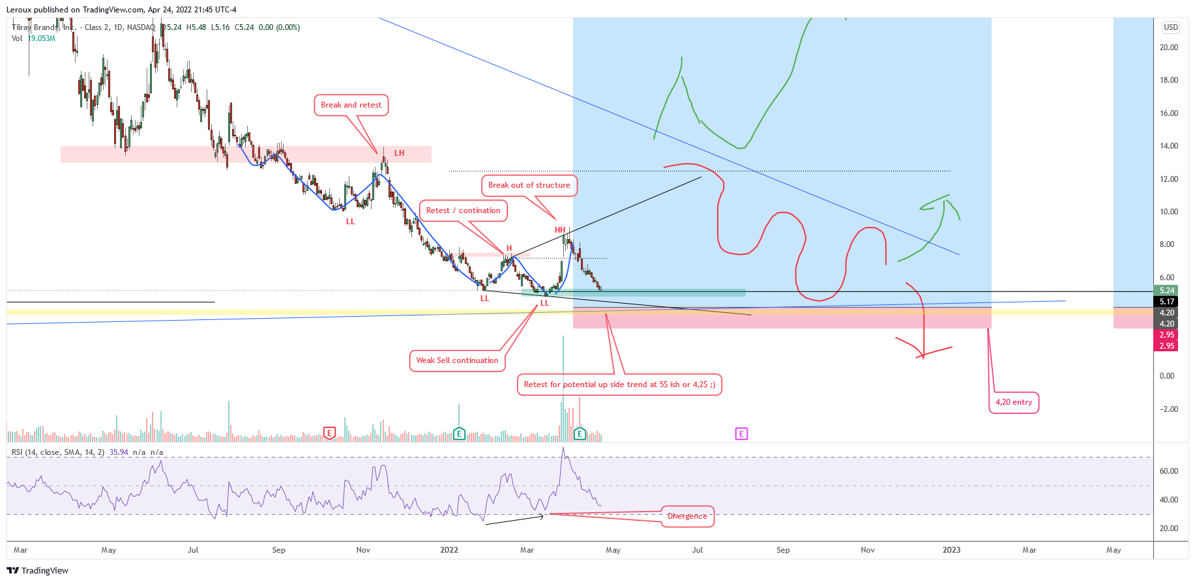Select the 'Divergence' label on RSI pane
This screenshot has width=1195, height=582.
tap(687, 516)
